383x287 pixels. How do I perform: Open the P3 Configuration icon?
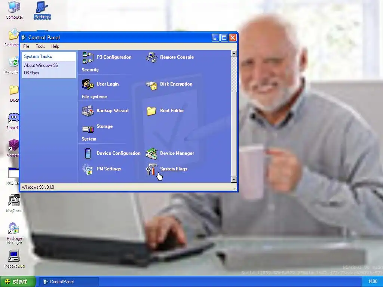pyautogui.click(x=88, y=57)
